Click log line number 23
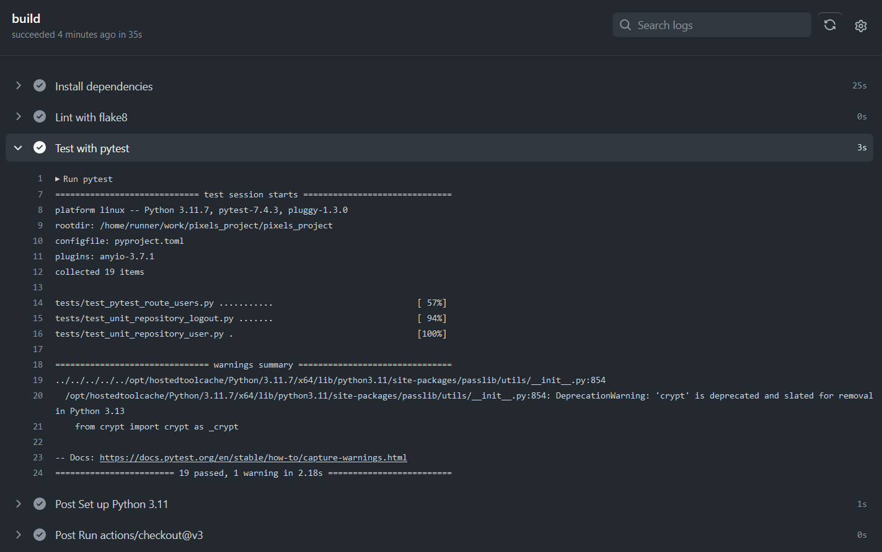The height and width of the screenshot is (552, 882). point(38,457)
